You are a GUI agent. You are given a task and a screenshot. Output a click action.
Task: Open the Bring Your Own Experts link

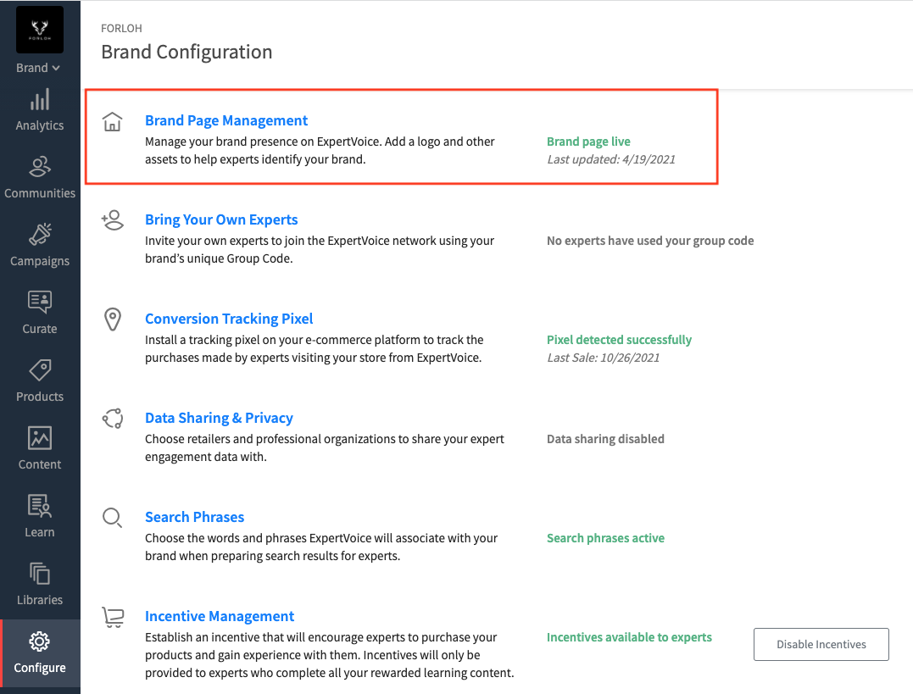(221, 219)
